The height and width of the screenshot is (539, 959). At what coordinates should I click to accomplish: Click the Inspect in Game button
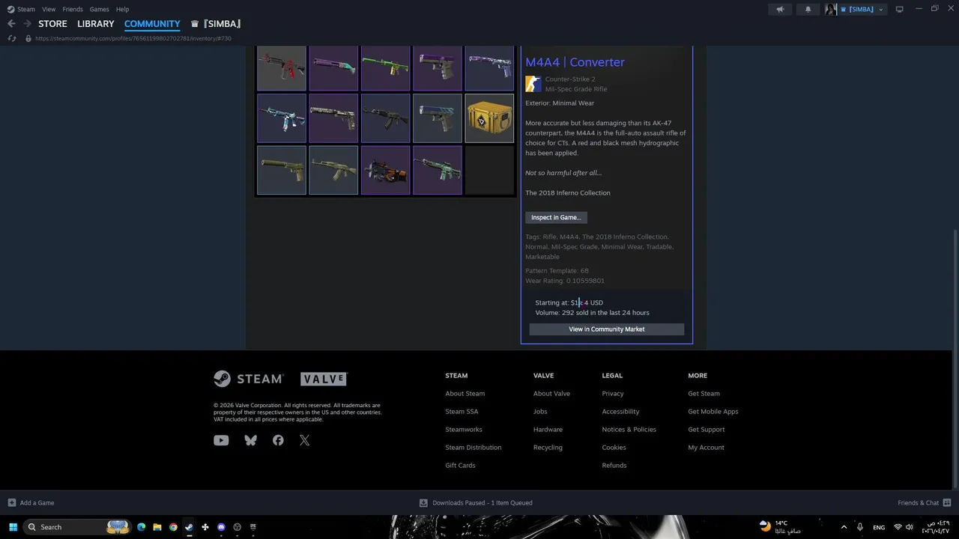(556, 217)
